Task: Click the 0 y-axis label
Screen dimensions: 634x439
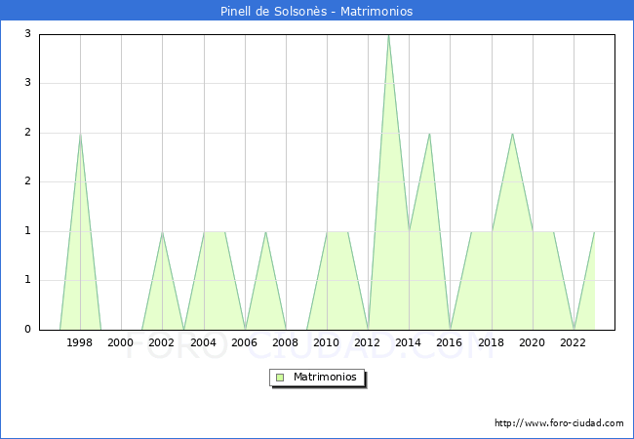Action: 28,330
